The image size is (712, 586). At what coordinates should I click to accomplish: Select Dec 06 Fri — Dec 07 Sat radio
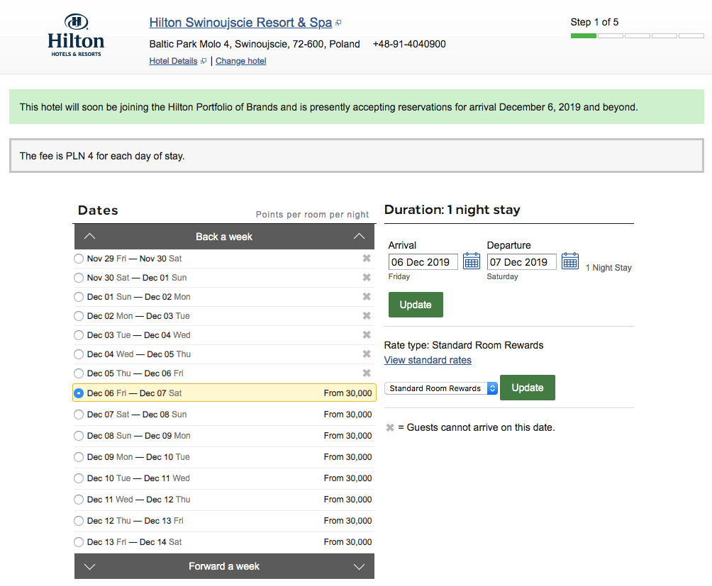point(79,393)
